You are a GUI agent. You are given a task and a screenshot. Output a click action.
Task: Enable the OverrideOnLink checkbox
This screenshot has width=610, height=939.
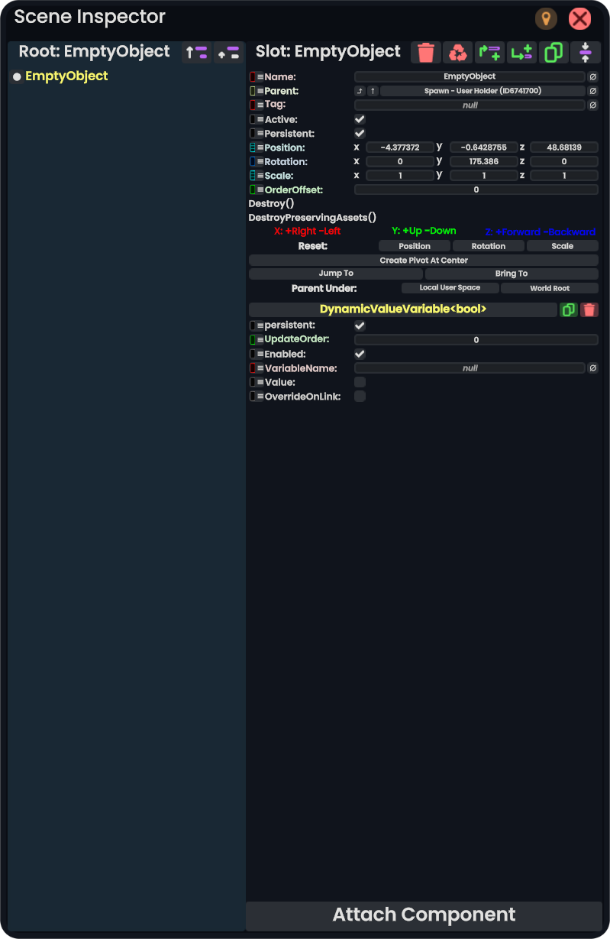pyautogui.click(x=360, y=397)
